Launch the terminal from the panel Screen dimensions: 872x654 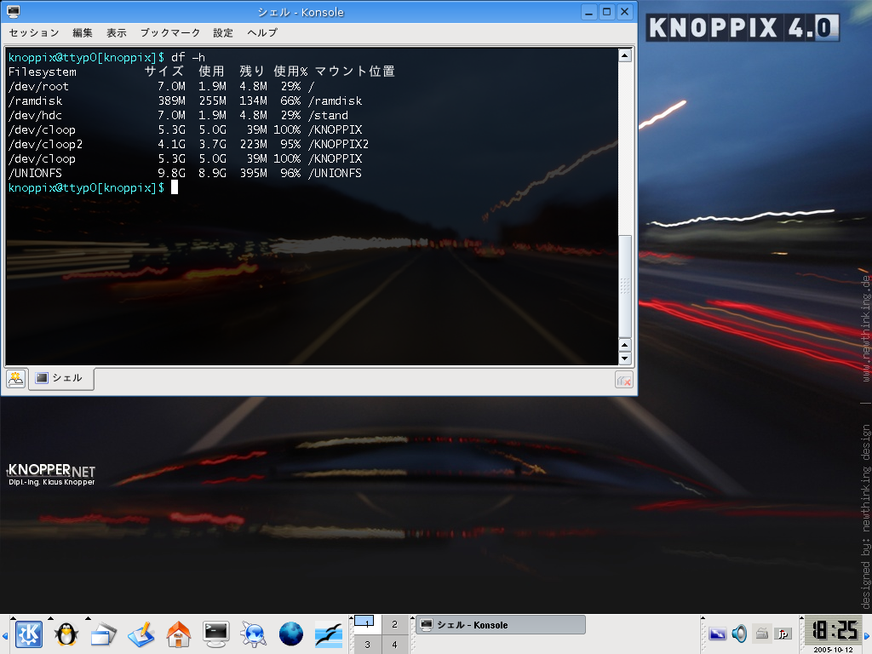pos(215,634)
